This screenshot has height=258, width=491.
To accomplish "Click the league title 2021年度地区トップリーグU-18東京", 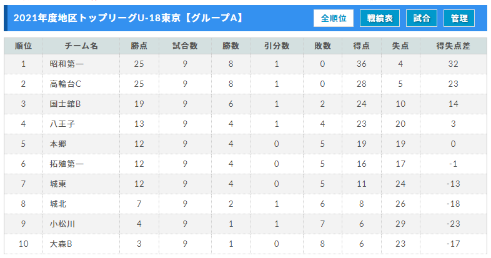I will (x=97, y=18).
